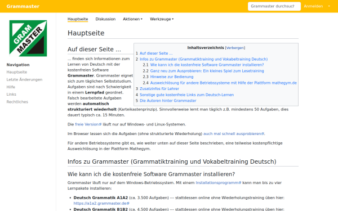Open the Hilfe sidebar link
This screenshot has height=211, width=338.
coord(11,87)
